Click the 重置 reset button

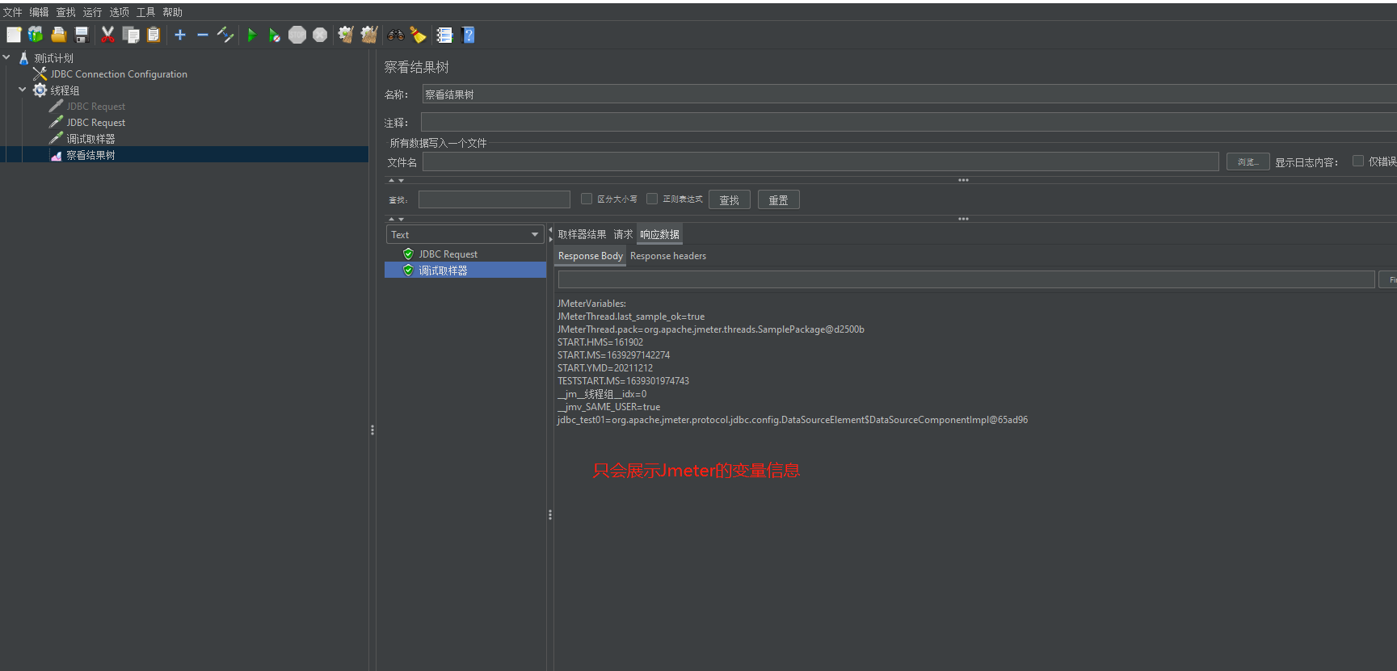[x=778, y=199]
